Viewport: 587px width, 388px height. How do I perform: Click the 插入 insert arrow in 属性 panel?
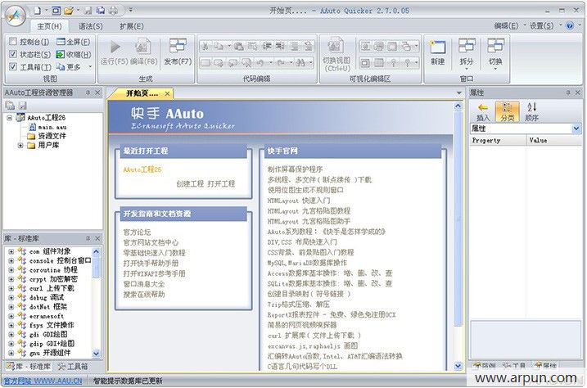pyautogui.click(x=483, y=111)
